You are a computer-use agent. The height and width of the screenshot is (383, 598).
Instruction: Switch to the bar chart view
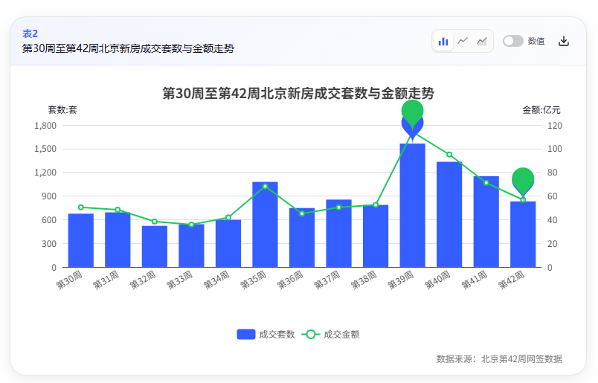tap(443, 41)
